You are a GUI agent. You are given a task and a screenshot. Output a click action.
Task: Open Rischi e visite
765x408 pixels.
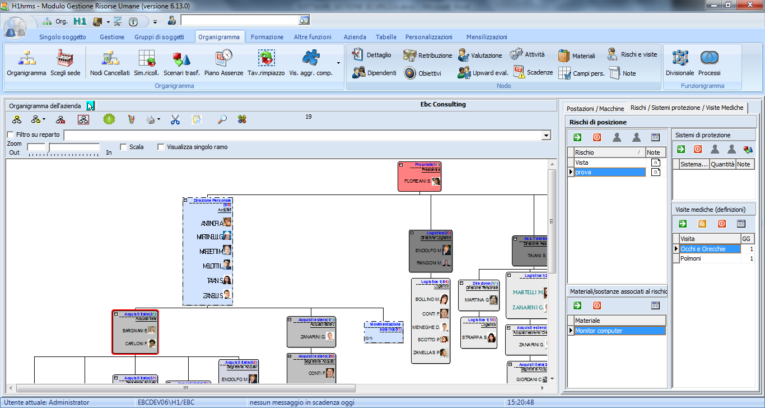(x=632, y=54)
